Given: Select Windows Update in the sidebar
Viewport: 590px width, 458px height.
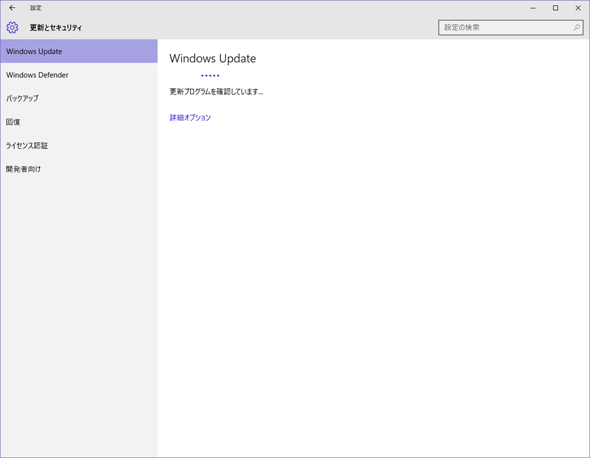Looking at the screenshot, I should [79, 51].
